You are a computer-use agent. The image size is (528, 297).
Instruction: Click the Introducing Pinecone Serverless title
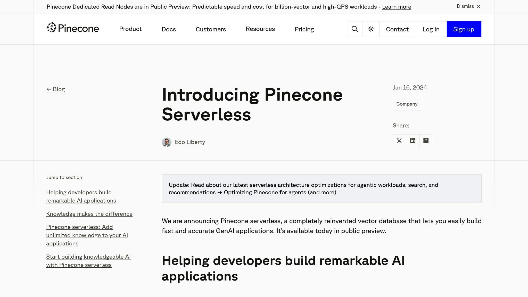(x=252, y=104)
